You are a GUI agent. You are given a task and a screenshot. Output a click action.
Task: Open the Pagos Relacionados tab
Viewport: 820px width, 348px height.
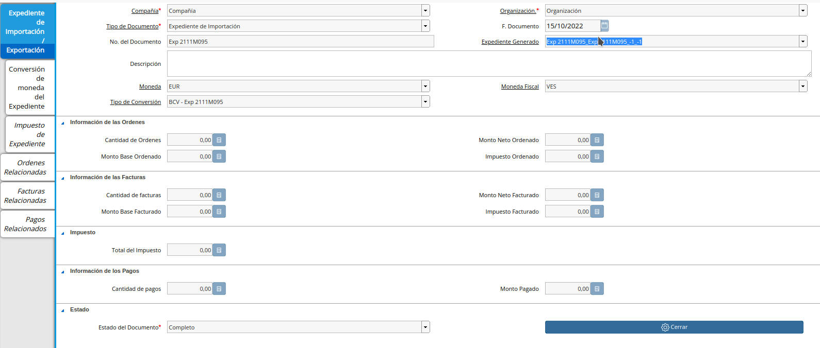(x=27, y=224)
